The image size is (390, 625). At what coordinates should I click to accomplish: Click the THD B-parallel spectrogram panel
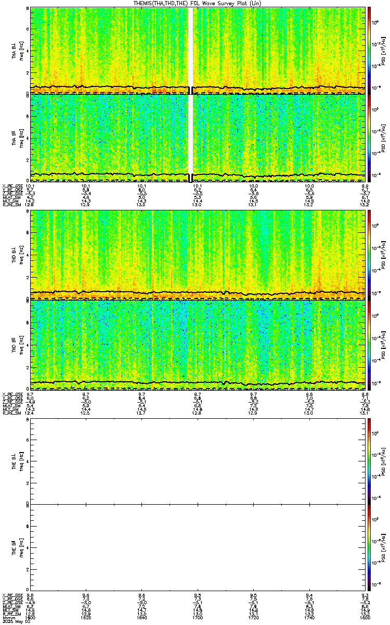tap(197, 344)
